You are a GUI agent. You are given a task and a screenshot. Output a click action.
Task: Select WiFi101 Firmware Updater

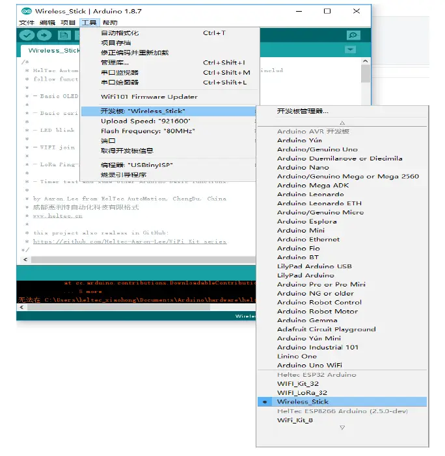pos(169,97)
